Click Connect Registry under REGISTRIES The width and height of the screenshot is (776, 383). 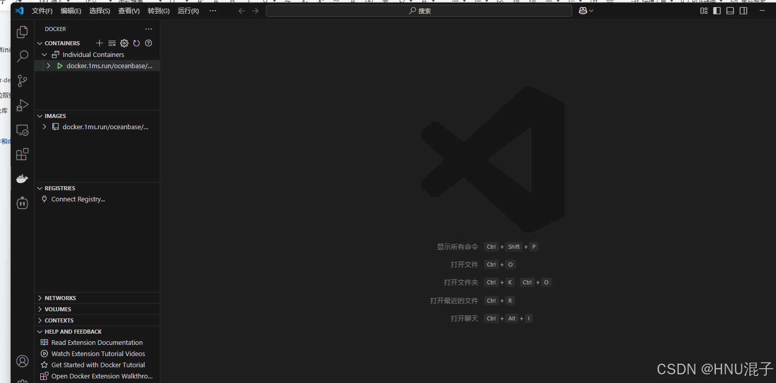click(x=78, y=199)
